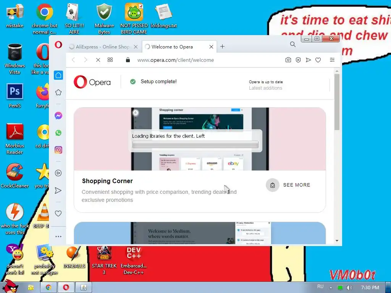Stop loading page with X button

[98, 60]
